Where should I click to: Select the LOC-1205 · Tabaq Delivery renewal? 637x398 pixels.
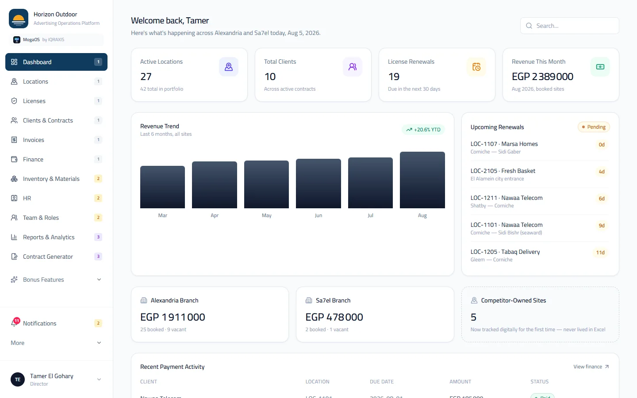[x=540, y=255]
